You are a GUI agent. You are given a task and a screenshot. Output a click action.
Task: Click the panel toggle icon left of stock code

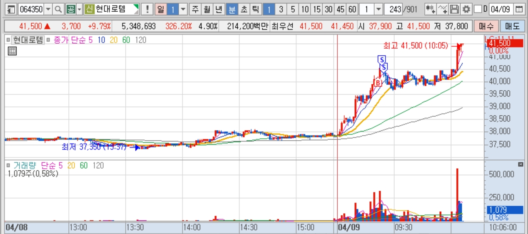[x=11, y=9]
